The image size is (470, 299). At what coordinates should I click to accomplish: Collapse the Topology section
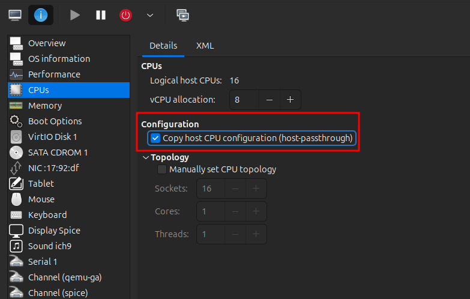click(146, 157)
